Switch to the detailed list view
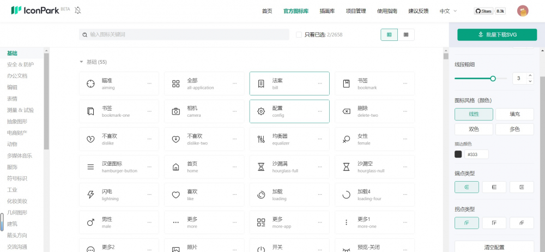 tap(389, 34)
